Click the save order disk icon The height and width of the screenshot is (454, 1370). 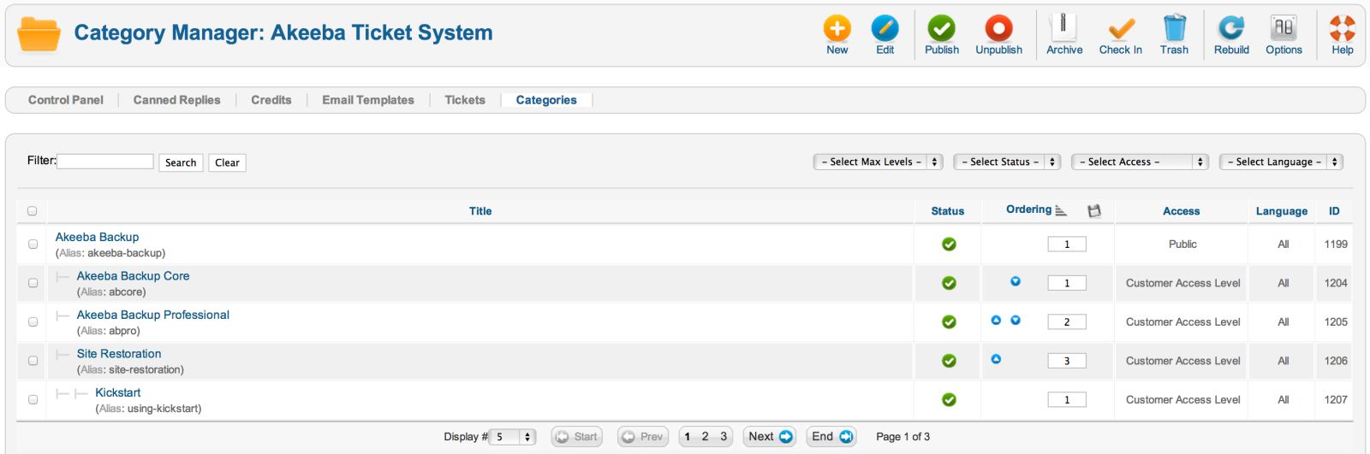[1093, 210]
